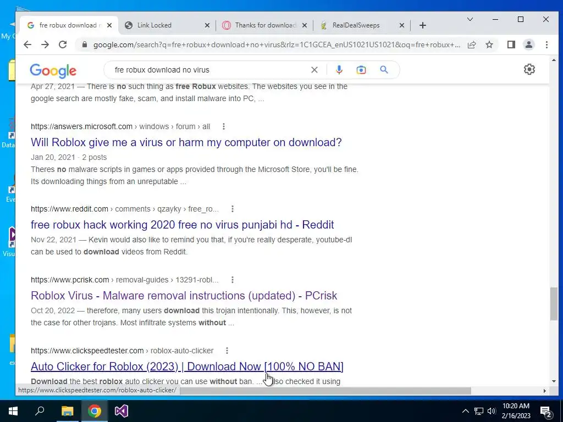Screen dimensions: 563x422
Task: Open new tab with plus button
Action: point(423,25)
